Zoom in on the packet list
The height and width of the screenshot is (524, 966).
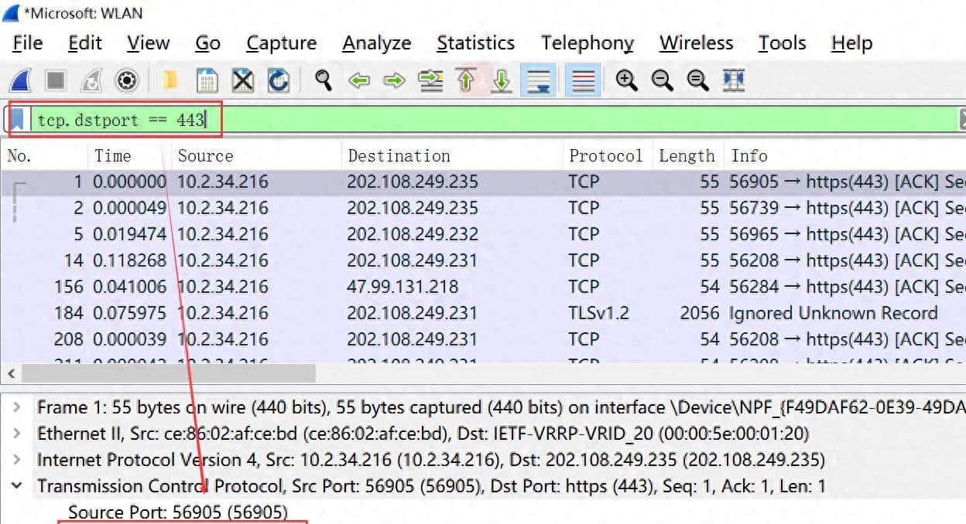point(627,80)
